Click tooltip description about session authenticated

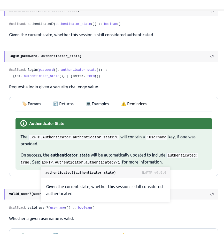point(104,190)
